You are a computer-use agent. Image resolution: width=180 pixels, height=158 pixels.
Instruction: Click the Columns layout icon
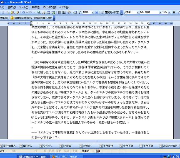[x=59, y=13]
